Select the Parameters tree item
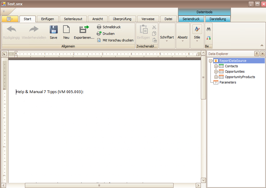 (228, 83)
